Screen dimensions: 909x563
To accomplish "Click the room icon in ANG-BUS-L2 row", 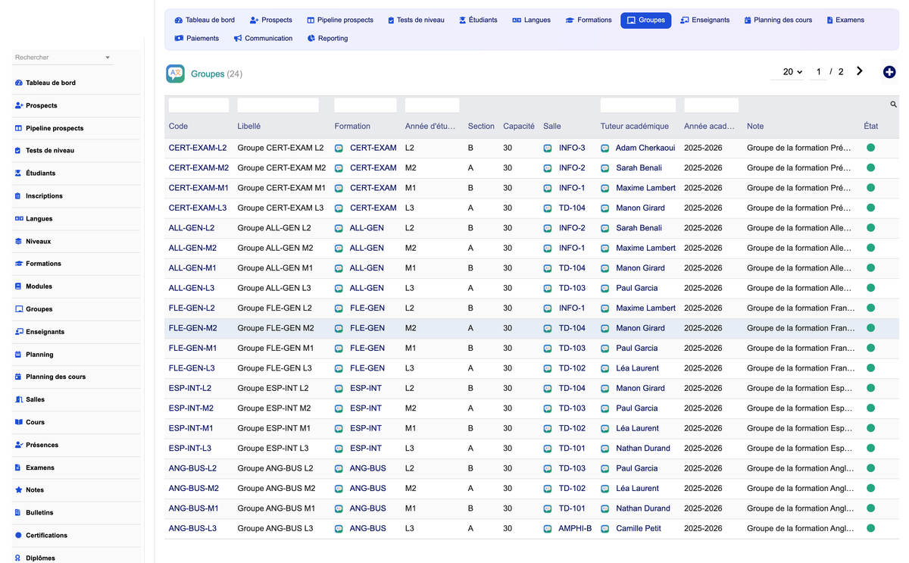I will click(548, 469).
